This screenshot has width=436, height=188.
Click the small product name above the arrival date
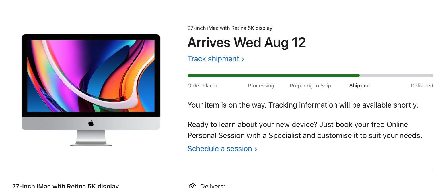point(230,28)
